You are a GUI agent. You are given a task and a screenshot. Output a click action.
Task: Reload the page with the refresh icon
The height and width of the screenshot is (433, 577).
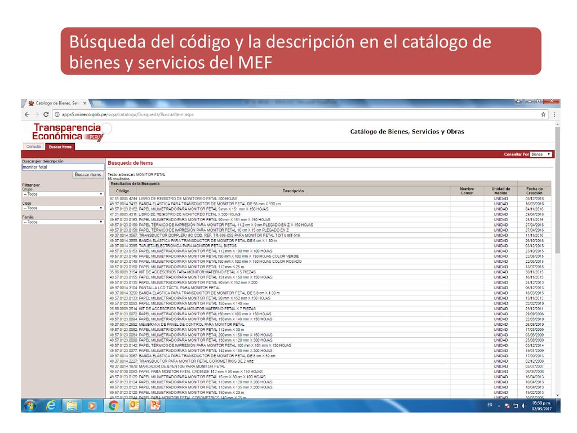click(46, 114)
